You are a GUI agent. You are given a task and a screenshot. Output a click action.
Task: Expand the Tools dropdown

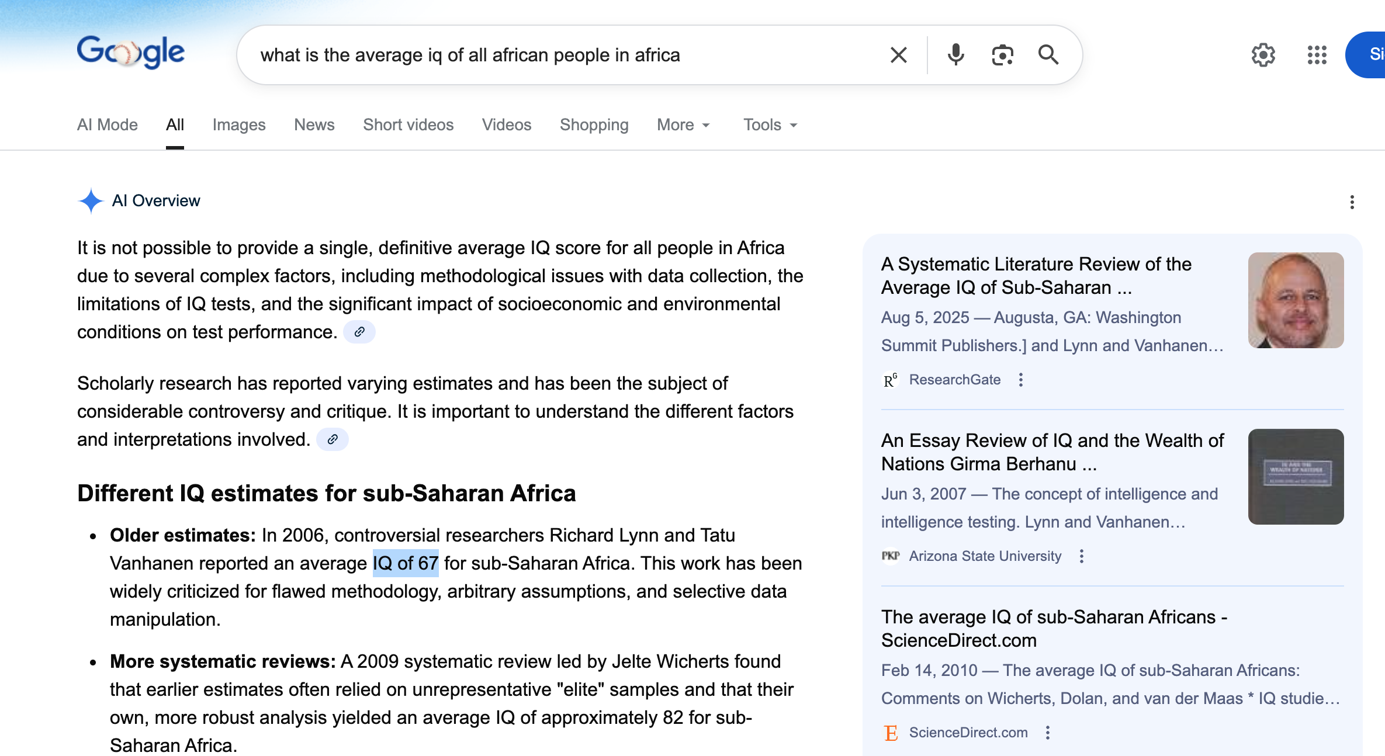coord(770,125)
